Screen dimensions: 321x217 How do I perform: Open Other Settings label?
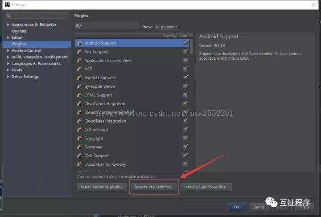pos(25,77)
